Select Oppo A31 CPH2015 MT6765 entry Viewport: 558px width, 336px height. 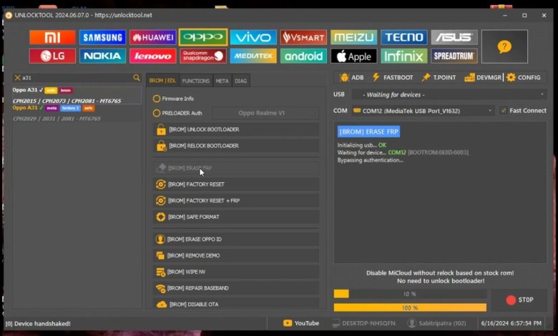click(77, 95)
